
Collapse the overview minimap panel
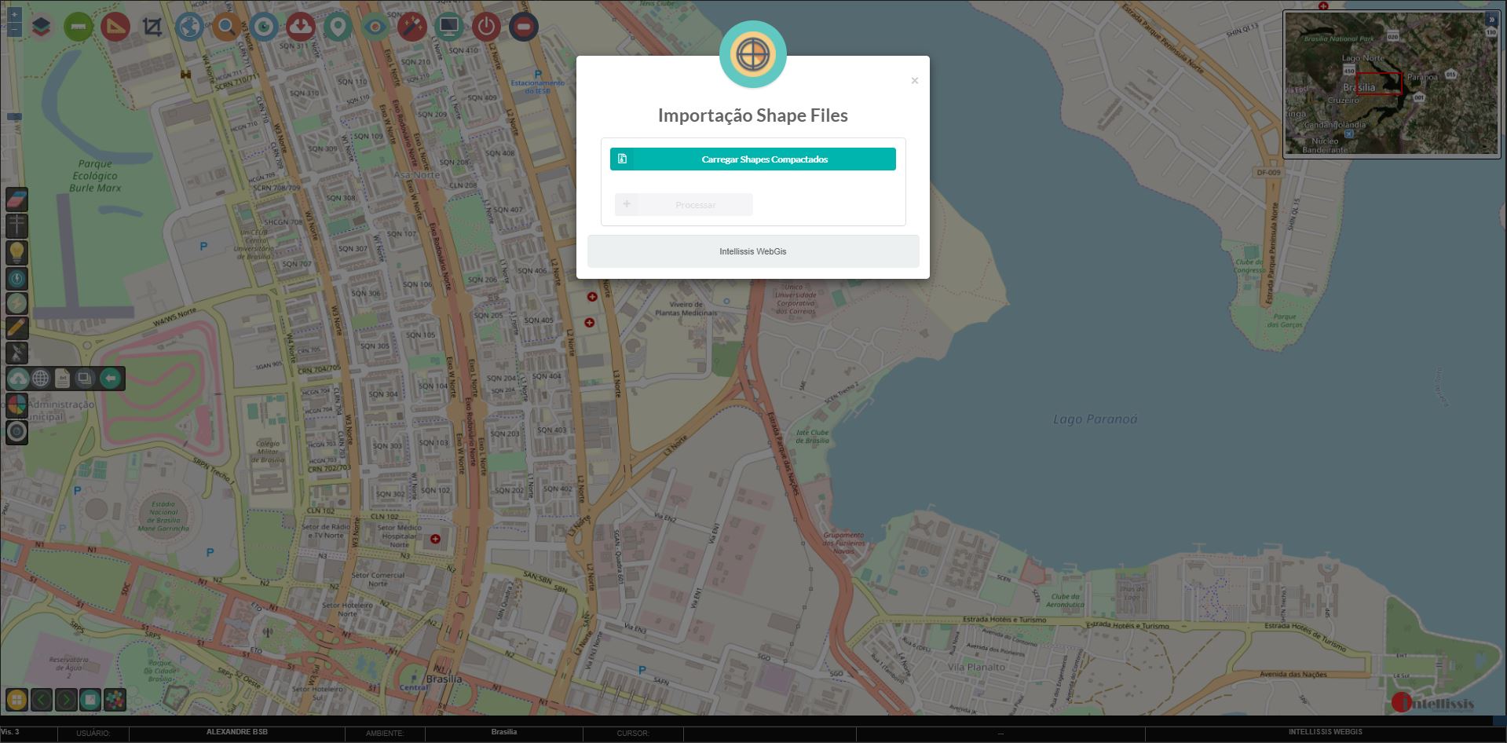[1491, 20]
